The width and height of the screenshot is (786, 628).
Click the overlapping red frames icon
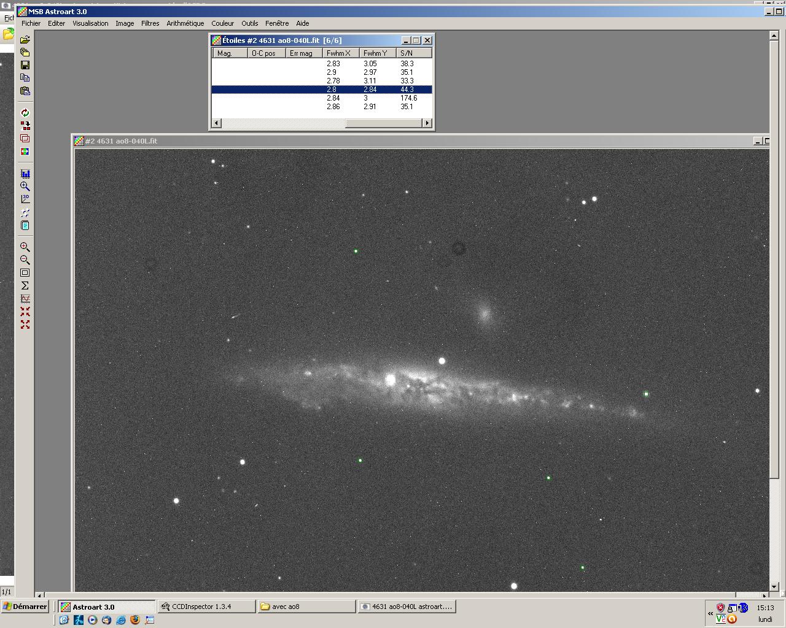point(25,139)
